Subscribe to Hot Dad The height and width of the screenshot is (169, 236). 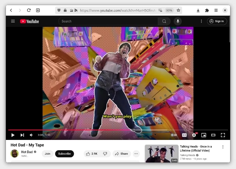click(65, 154)
